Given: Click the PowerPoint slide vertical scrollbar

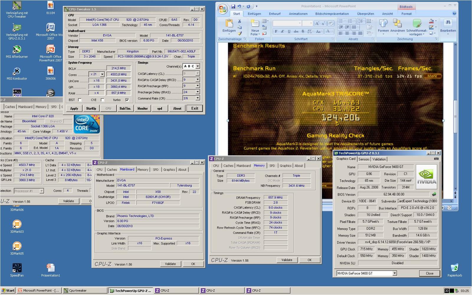Looking at the screenshot, I should (x=455, y=117).
